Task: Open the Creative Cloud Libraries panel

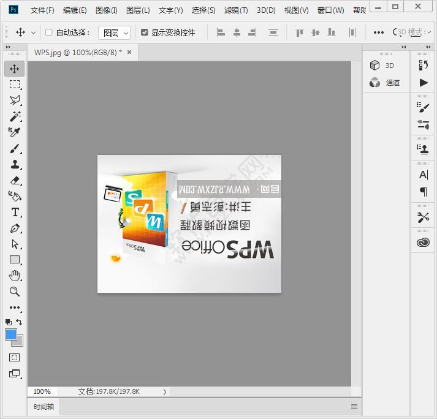Action: click(423, 243)
